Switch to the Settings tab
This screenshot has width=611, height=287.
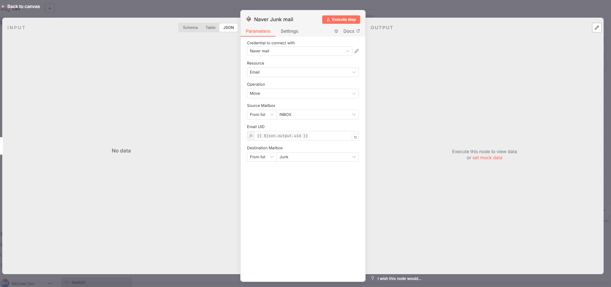click(x=289, y=31)
